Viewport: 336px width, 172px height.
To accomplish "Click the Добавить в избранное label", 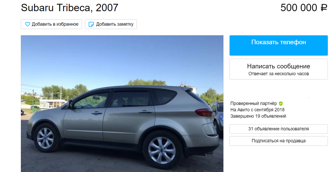I will coord(55,24).
